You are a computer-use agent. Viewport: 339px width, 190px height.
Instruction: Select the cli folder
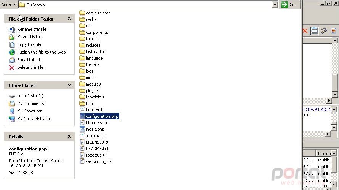pyautogui.click(x=85, y=26)
